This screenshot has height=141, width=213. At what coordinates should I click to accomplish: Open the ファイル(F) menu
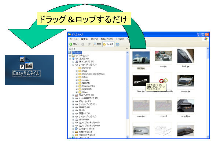pyautogui.click(x=74, y=39)
